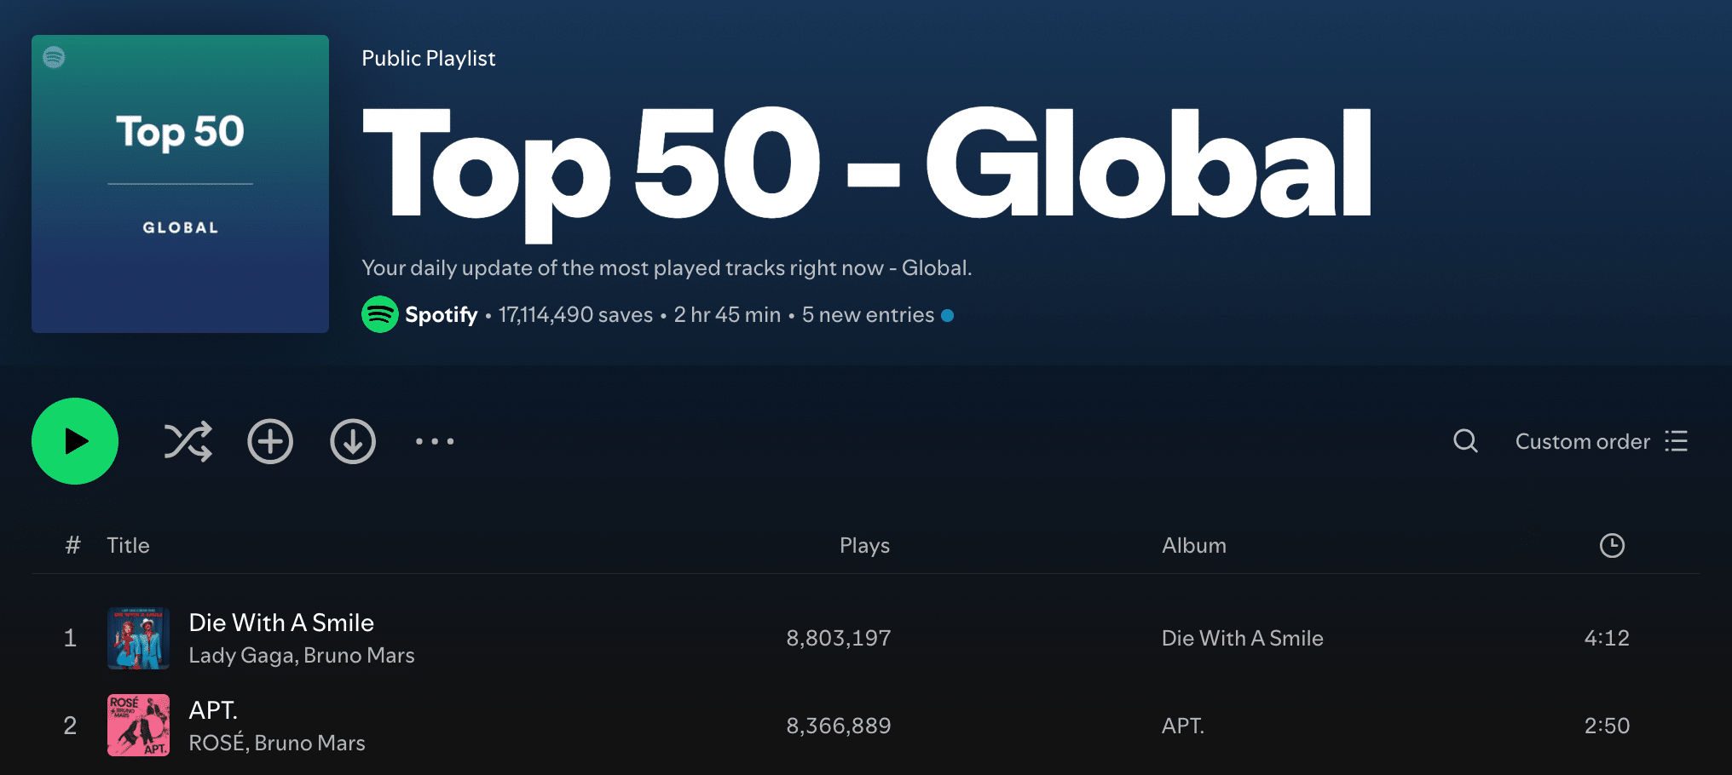1732x775 pixels.
Task: Open Lady Gaga artist link
Action: click(242, 655)
